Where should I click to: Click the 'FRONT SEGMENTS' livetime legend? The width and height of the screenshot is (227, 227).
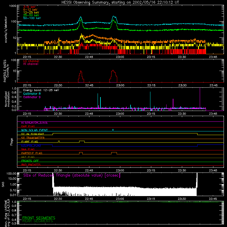coord(39,218)
